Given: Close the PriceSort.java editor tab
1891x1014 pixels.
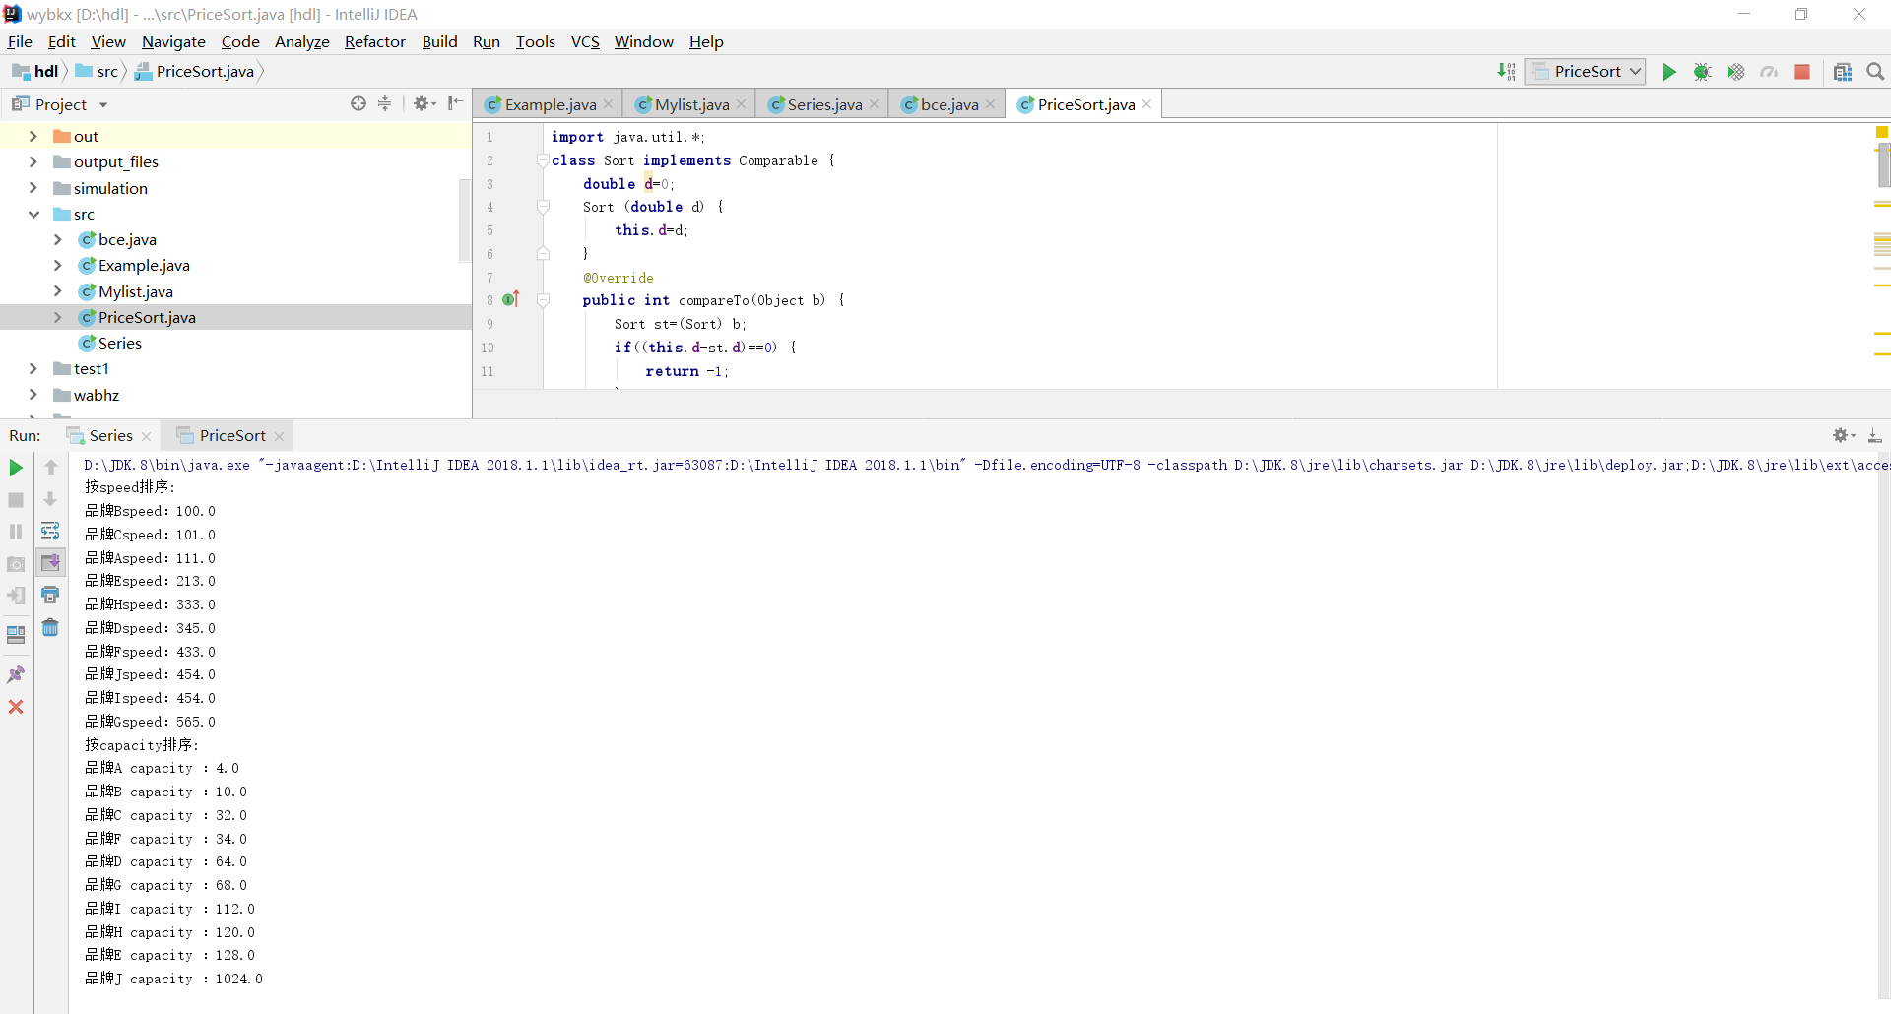Looking at the screenshot, I should pyautogui.click(x=1147, y=104).
